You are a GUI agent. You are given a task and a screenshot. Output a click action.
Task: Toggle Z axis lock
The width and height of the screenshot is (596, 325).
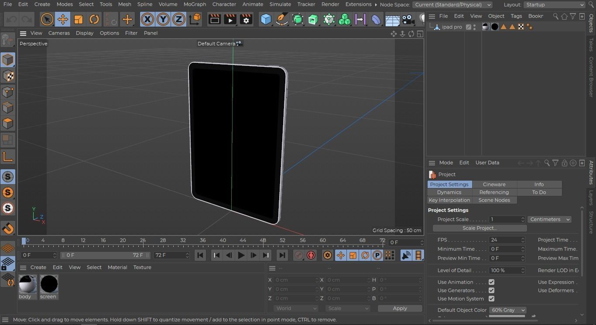(179, 19)
